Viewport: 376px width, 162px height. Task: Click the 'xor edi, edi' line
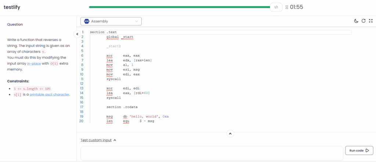point(123,88)
